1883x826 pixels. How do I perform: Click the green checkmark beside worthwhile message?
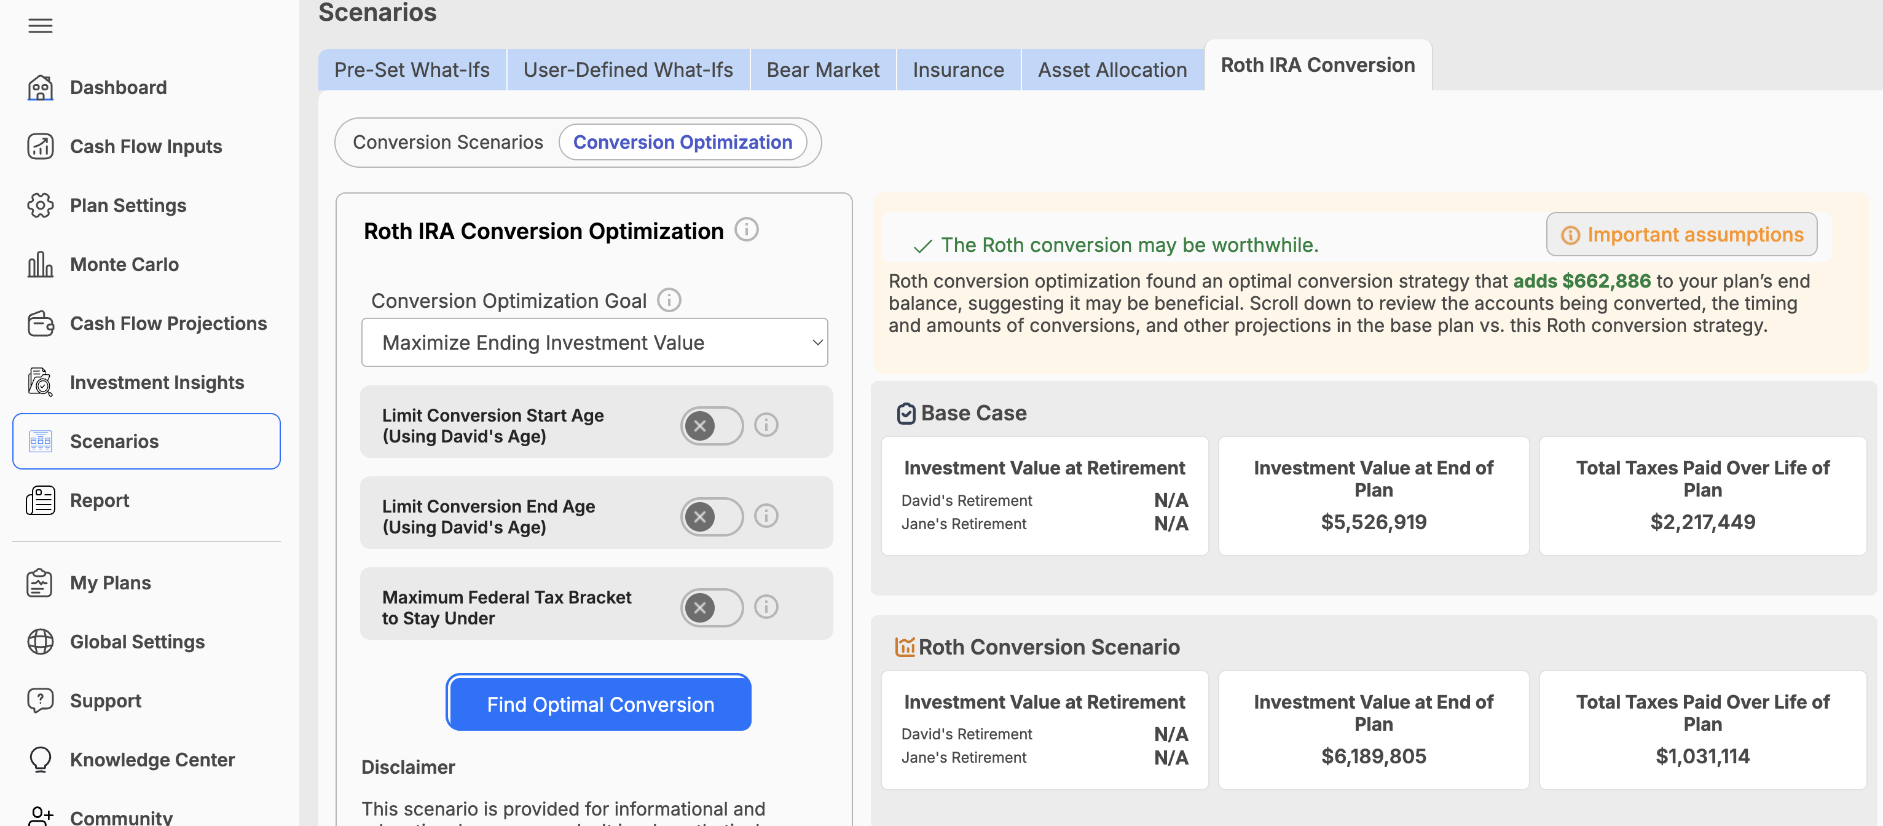(x=922, y=246)
